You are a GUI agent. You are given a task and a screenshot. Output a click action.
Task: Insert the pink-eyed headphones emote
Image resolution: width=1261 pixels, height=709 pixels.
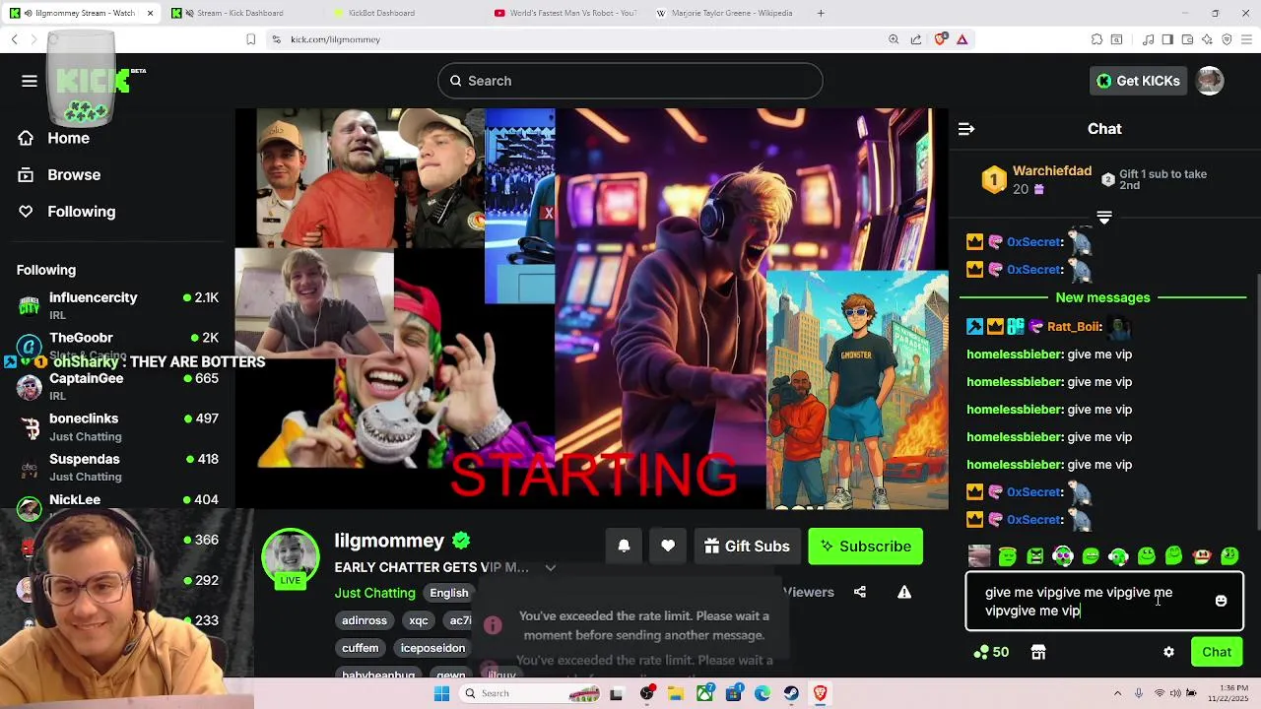[x=1063, y=556]
